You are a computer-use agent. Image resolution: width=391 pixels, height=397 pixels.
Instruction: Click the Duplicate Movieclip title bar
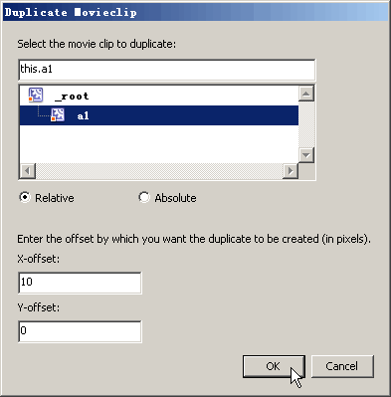(x=195, y=12)
